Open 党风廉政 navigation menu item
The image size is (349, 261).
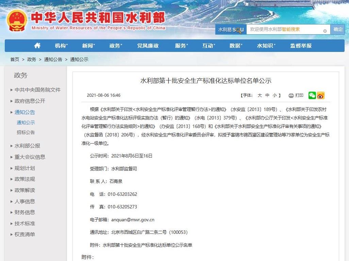pos(148,45)
